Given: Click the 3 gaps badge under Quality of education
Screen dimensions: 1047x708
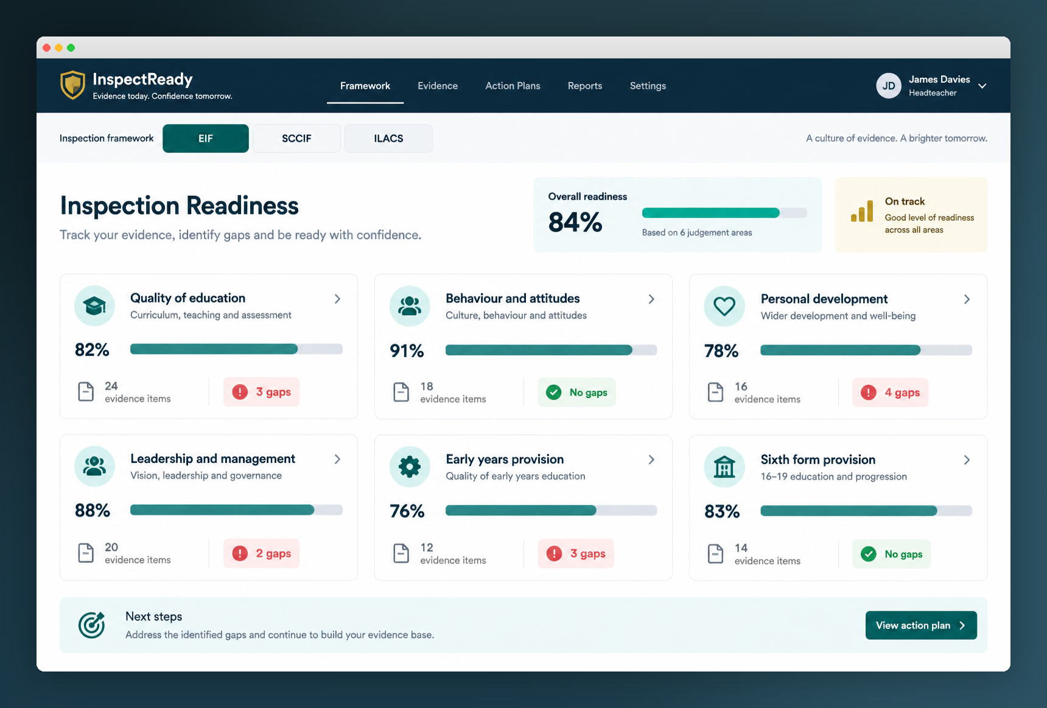Looking at the screenshot, I should click(x=261, y=392).
